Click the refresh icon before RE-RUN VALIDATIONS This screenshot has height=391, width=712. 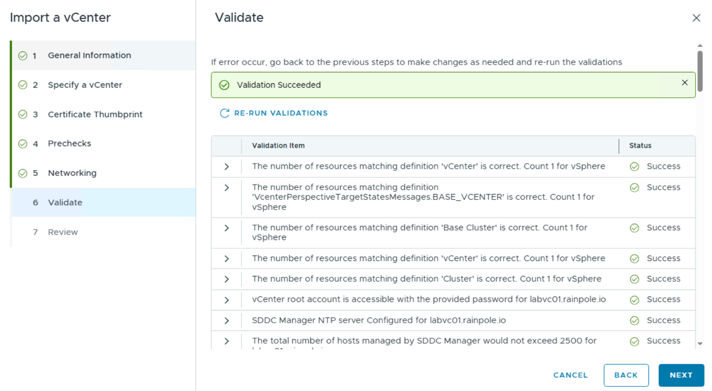tap(224, 113)
